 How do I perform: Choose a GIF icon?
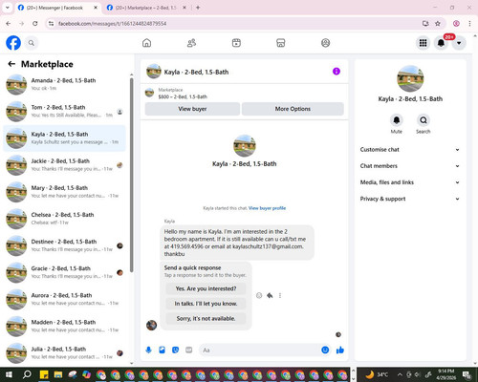click(x=189, y=350)
